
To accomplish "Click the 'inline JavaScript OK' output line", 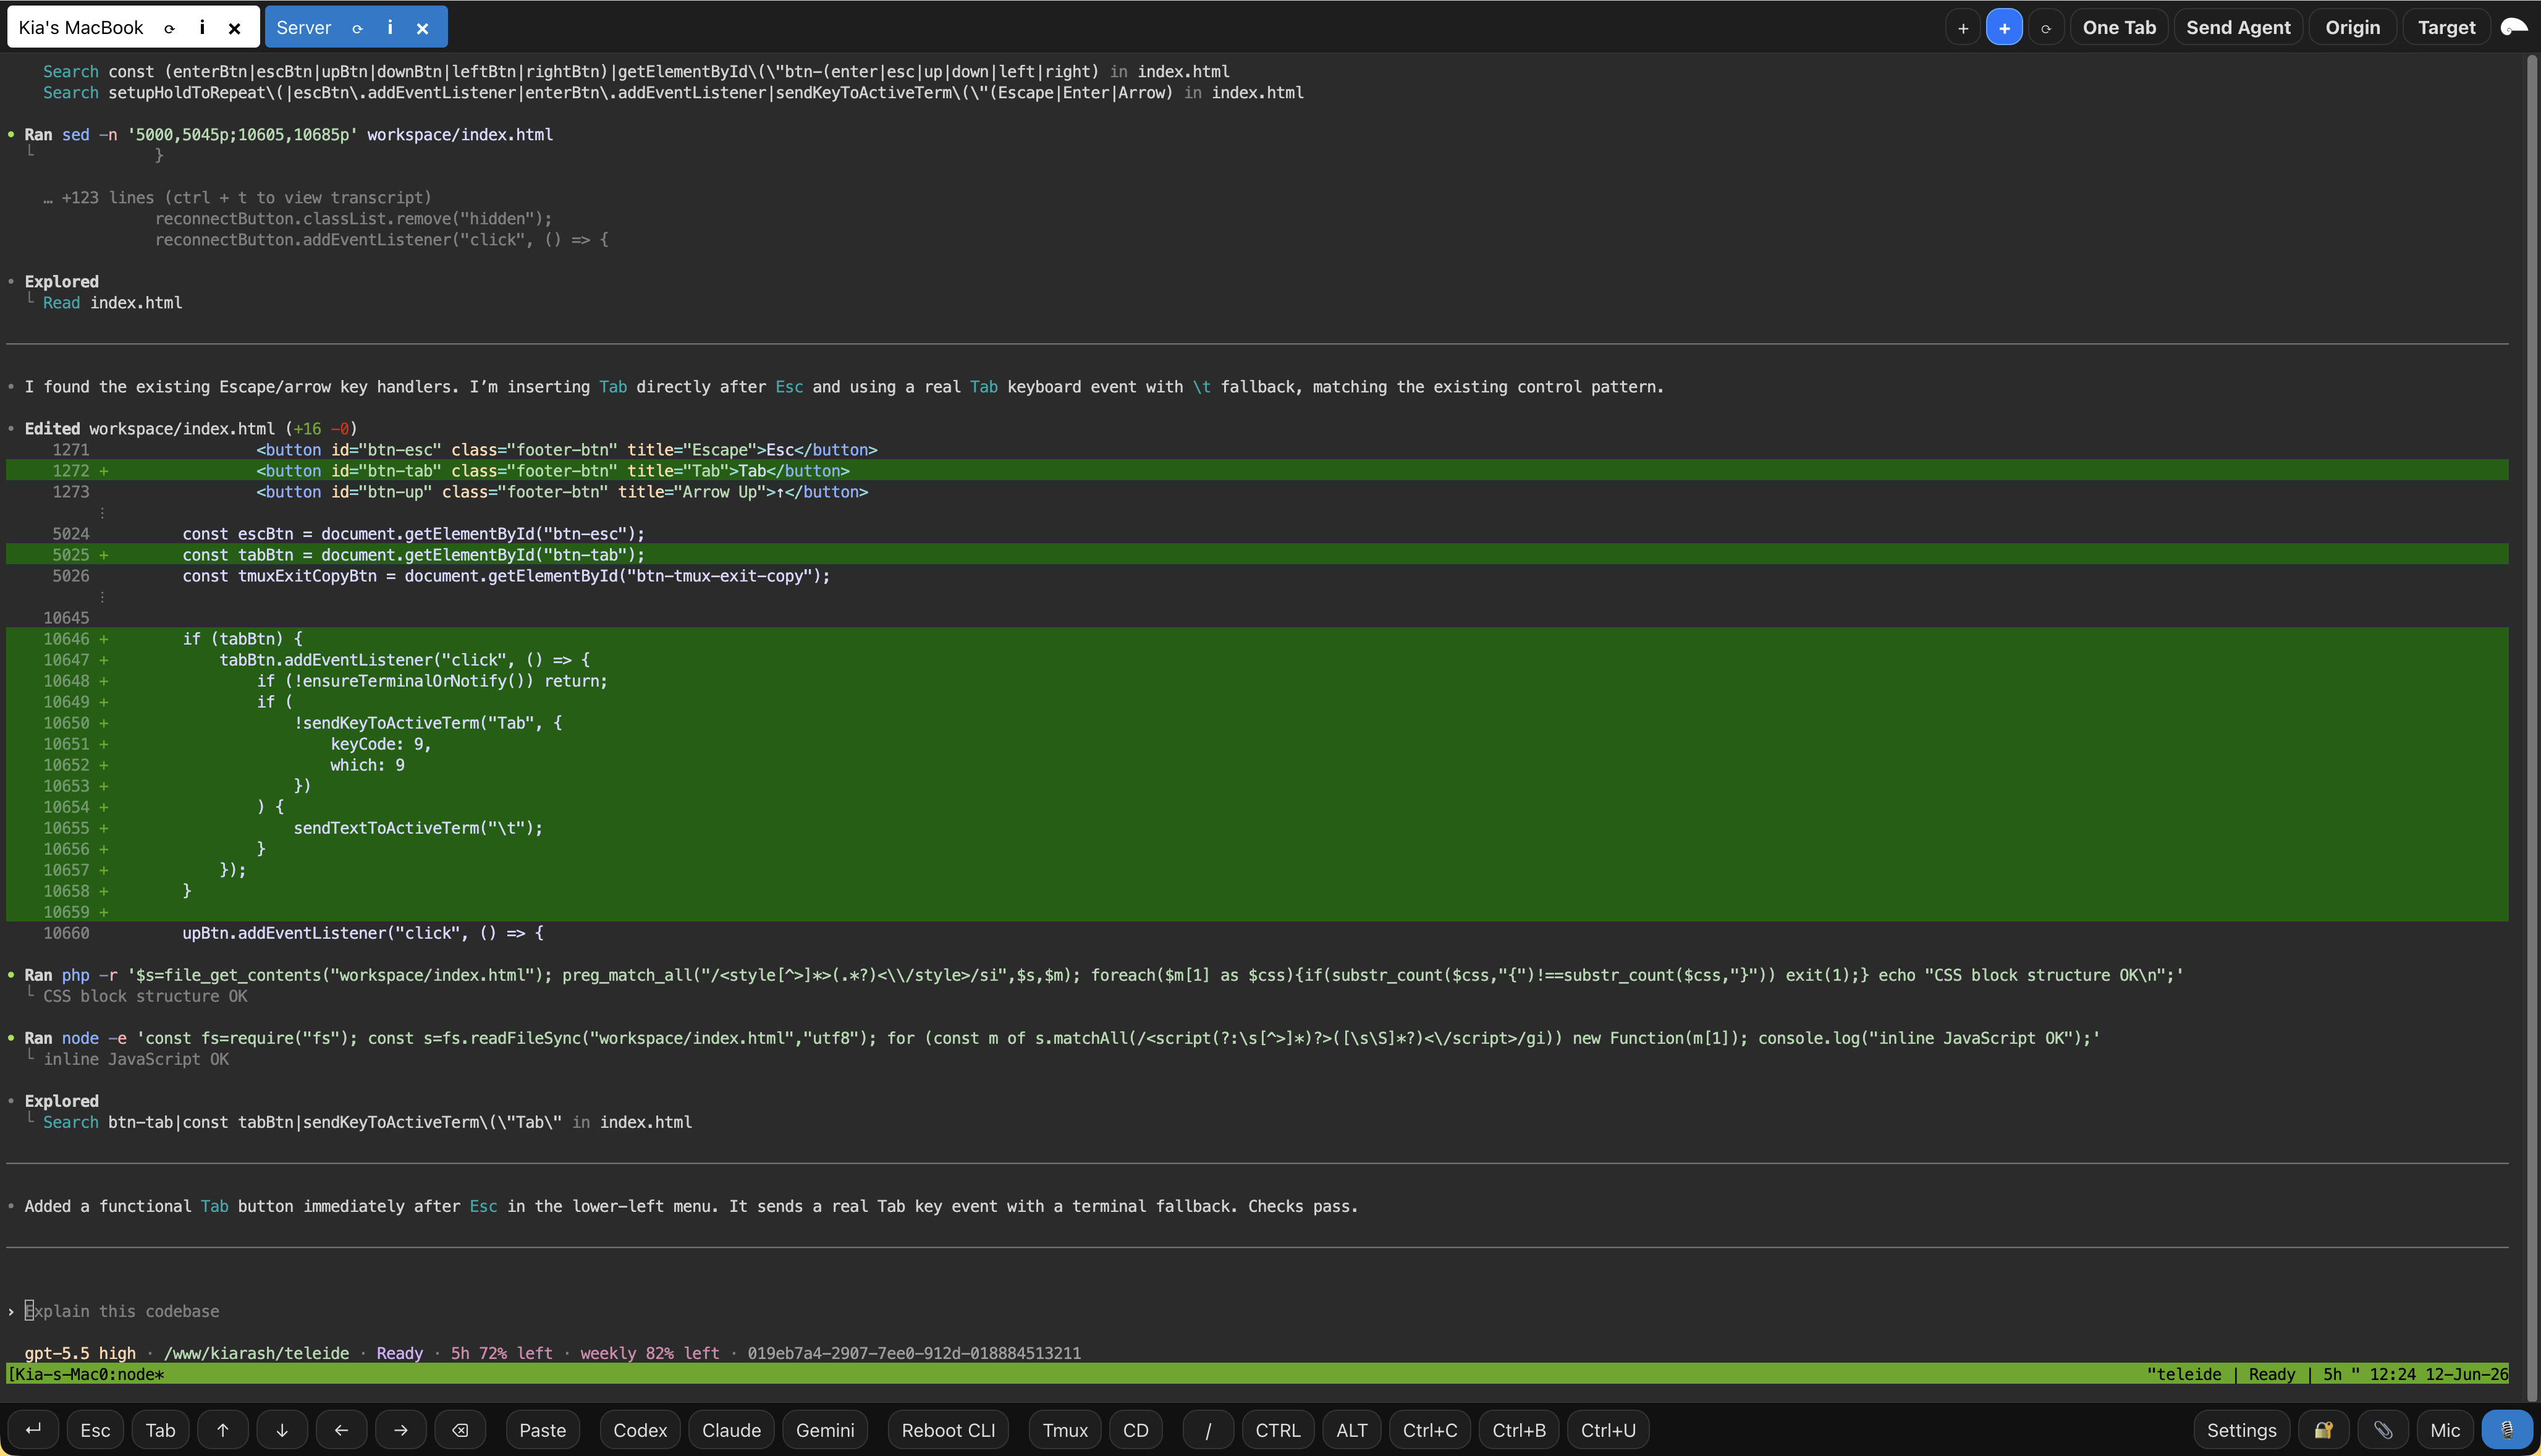I will coord(136,1059).
